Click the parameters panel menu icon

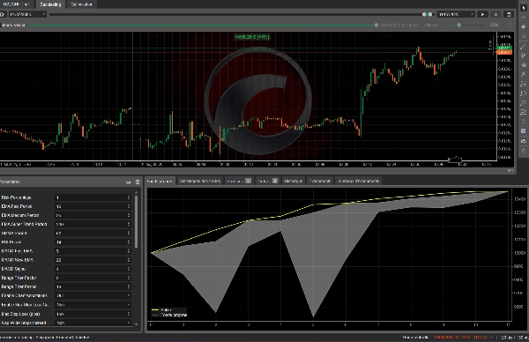pyautogui.click(x=138, y=182)
